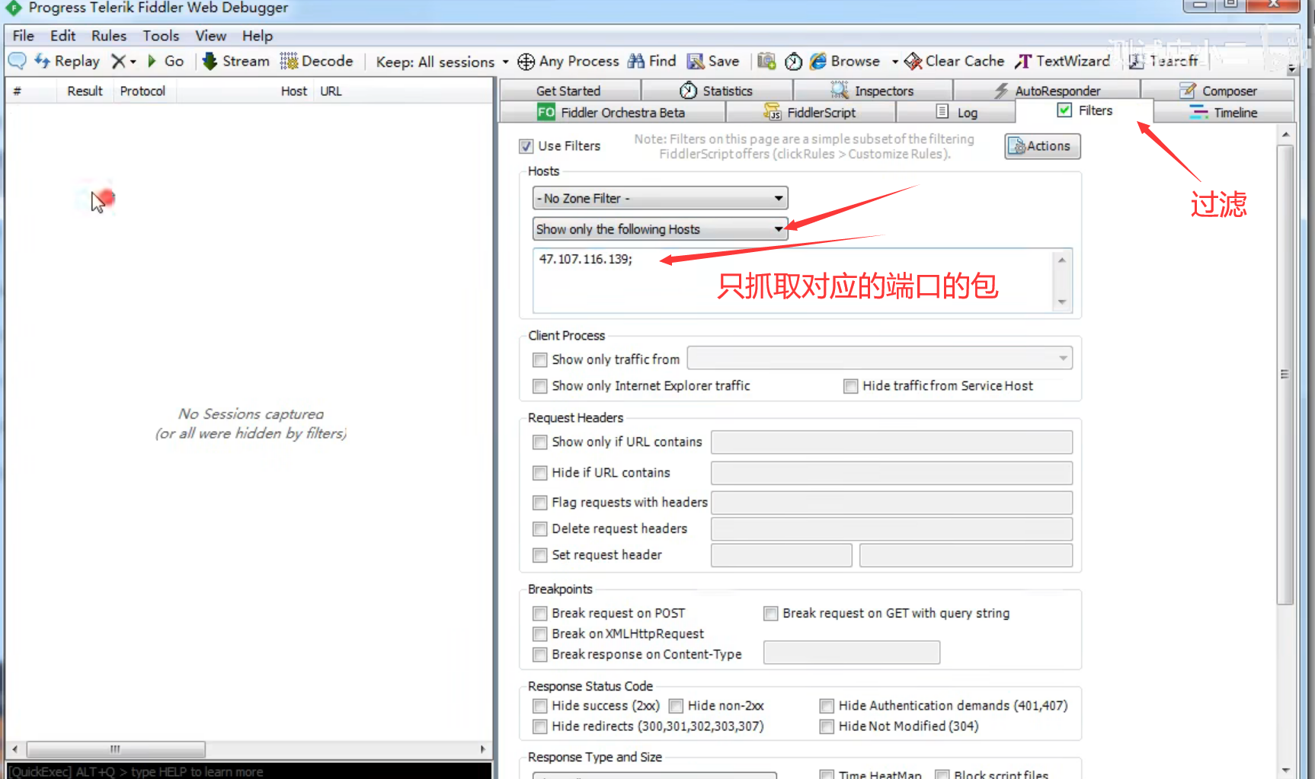
Task: Click the Tearoff toolbar icon
Action: coord(1136,61)
